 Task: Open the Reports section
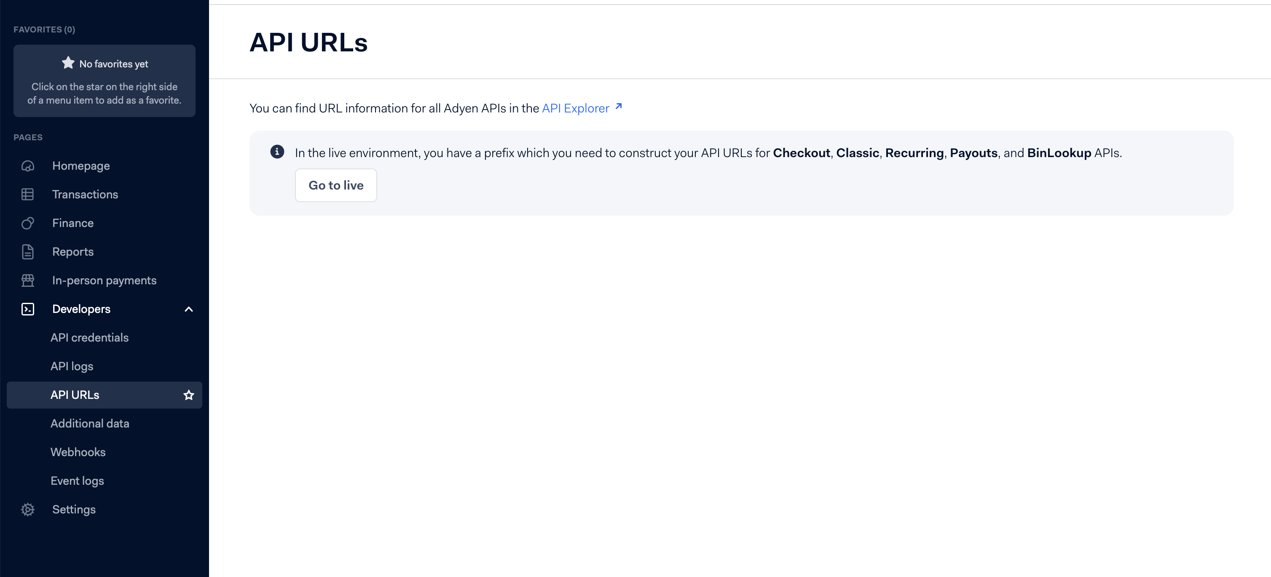pyautogui.click(x=73, y=252)
